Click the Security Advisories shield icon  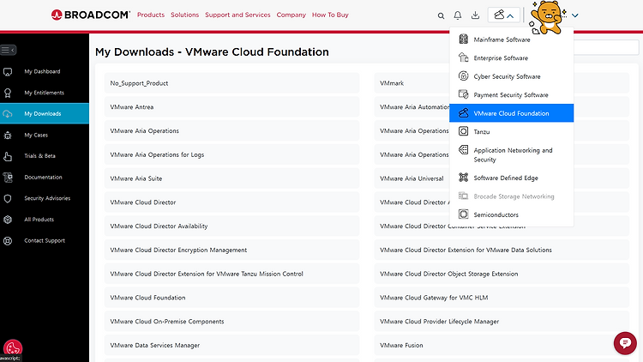pos(8,199)
